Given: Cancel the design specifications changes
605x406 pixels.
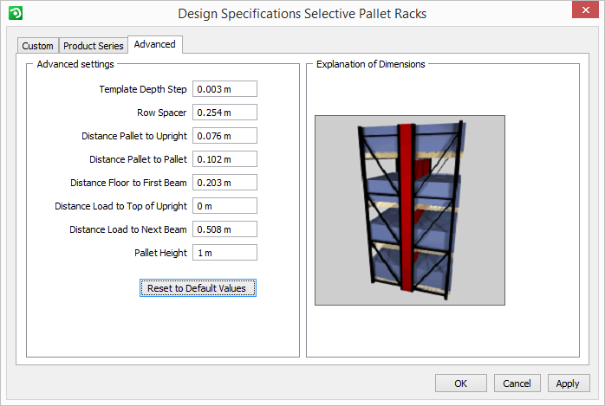Looking at the screenshot, I should (517, 383).
